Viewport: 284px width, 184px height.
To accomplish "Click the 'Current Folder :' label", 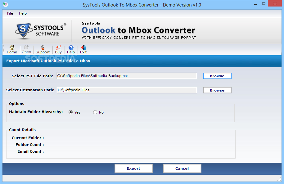I will pos(28,138).
